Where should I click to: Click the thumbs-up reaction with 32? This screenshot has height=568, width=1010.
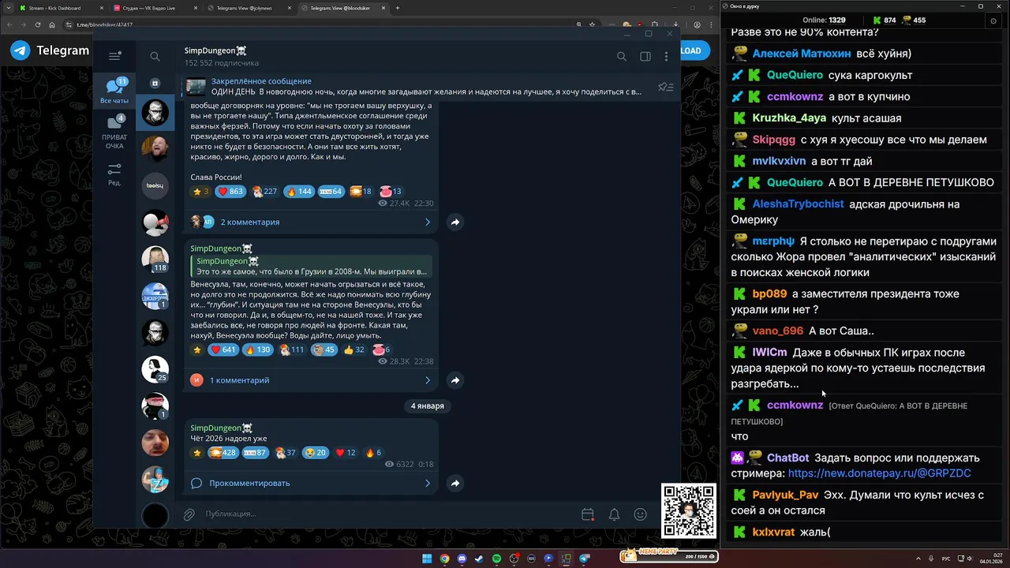click(x=354, y=349)
